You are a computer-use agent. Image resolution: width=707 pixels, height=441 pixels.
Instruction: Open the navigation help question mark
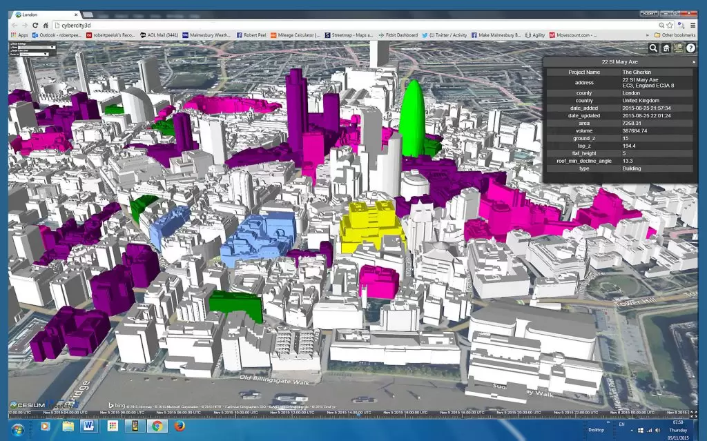690,48
